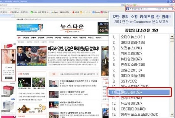
Task: Open the suited man portrait article thumbnail
Action: (x=54, y=83)
